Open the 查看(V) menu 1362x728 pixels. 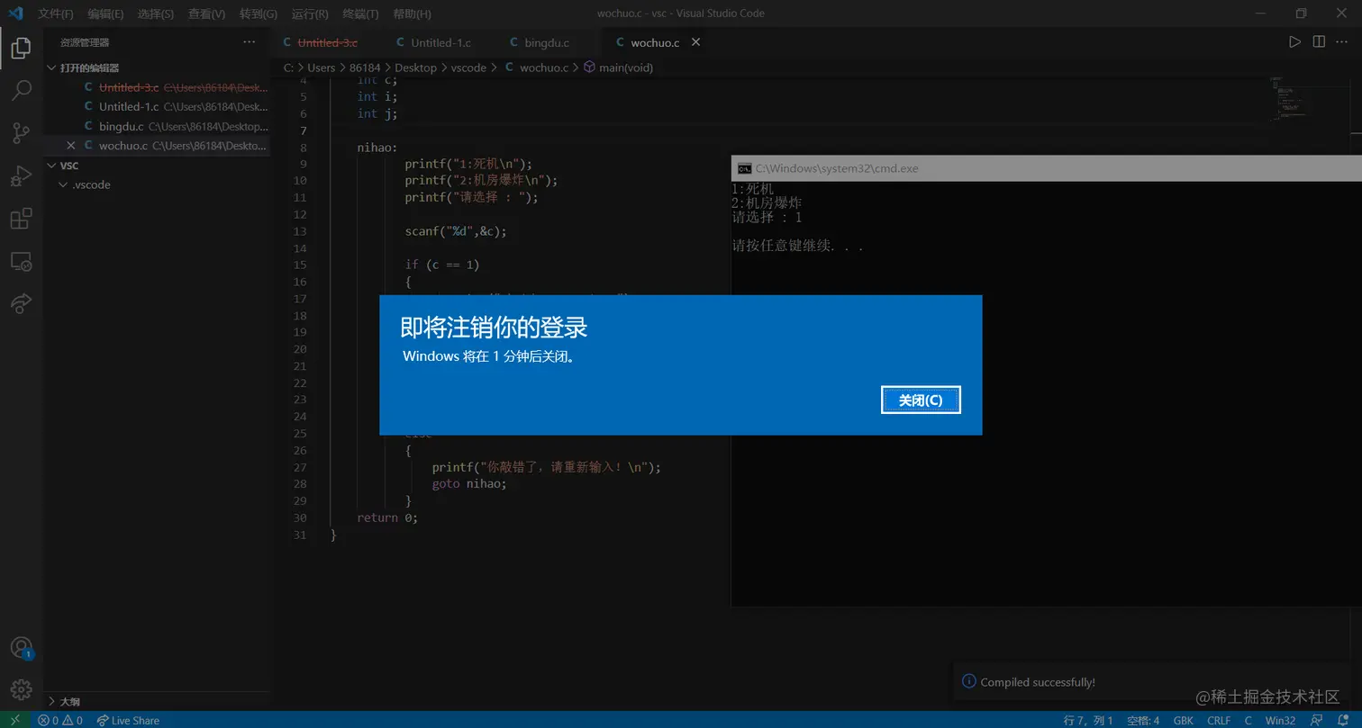(x=206, y=14)
